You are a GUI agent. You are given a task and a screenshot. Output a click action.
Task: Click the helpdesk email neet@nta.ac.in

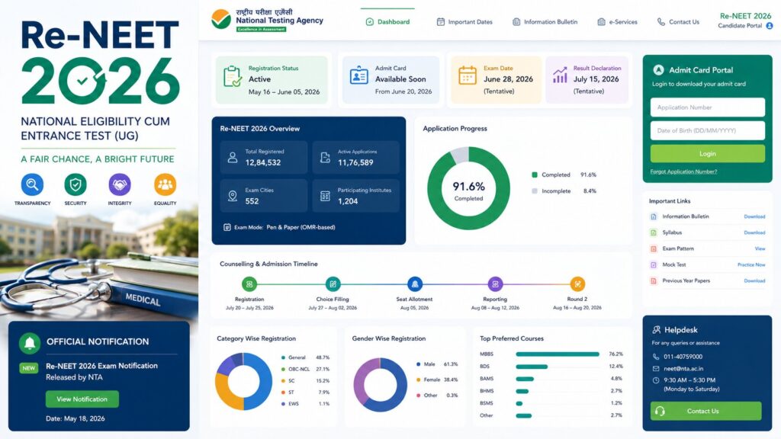(683, 369)
